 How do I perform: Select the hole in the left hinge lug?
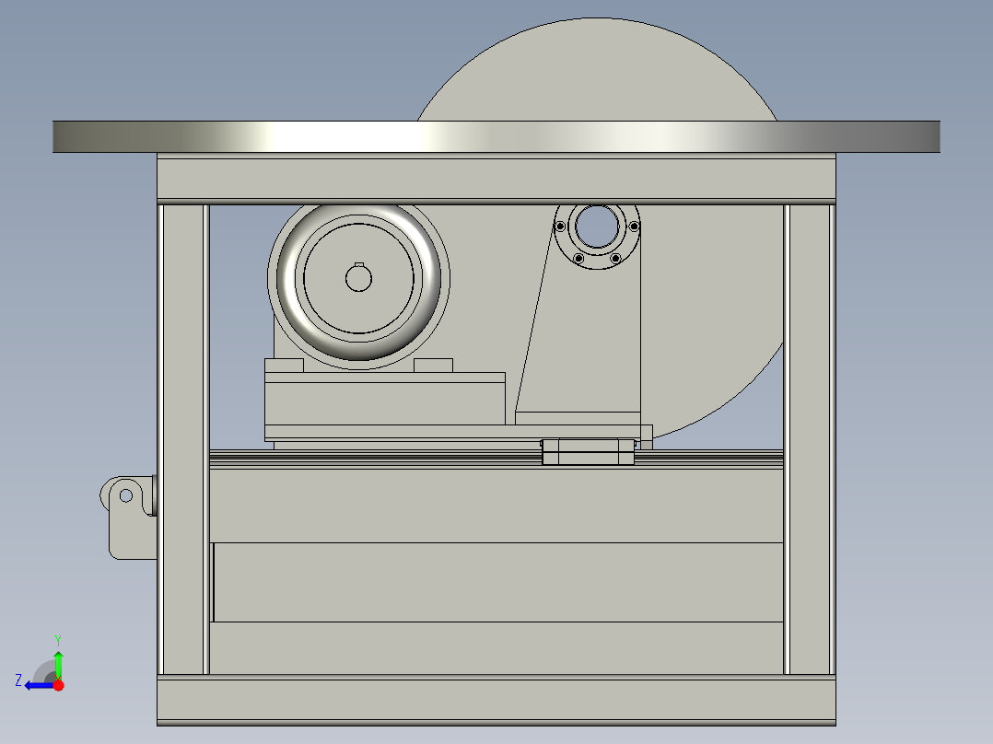126,495
